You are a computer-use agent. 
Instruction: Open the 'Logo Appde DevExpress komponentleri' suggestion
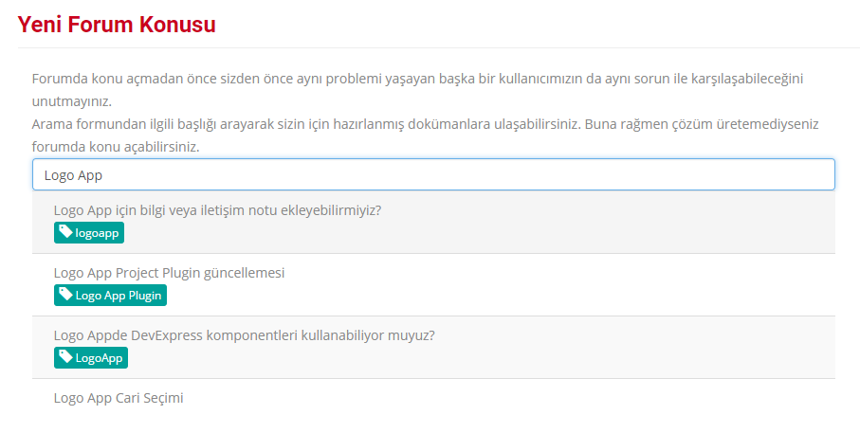coord(244,334)
